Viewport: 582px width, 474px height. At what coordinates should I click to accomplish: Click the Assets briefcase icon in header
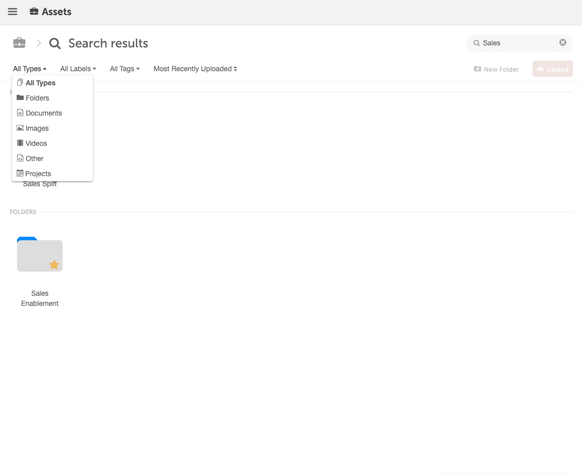tap(34, 12)
